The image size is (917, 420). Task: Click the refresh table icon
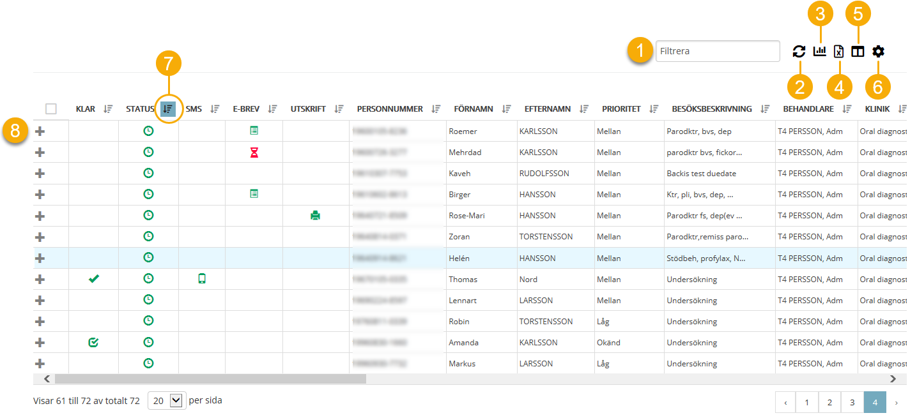[x=799, y=52]
